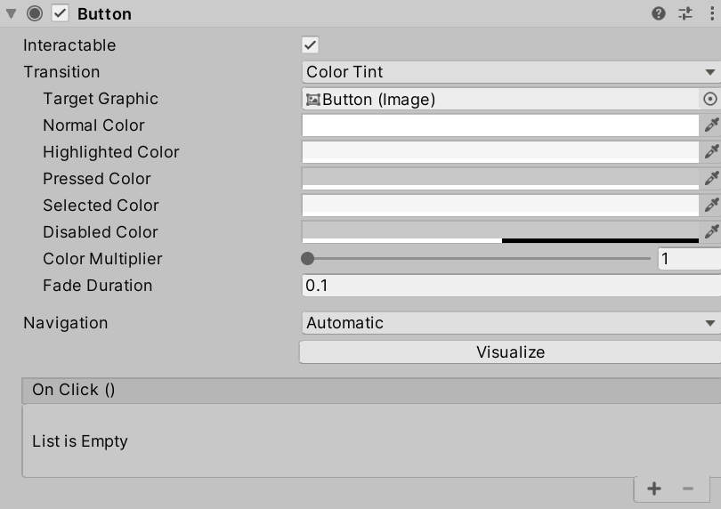Click the component presets slider icon

(685, 13)
